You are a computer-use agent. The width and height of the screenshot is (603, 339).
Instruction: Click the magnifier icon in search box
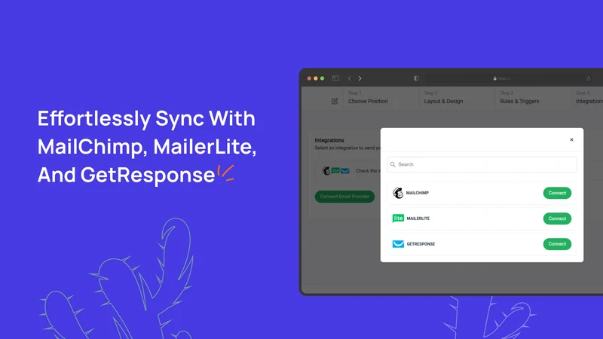393,164
